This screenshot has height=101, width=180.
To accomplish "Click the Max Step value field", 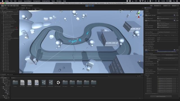I will (x=168, y=60).
